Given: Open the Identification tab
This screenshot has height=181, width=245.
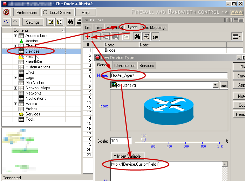Looking at the screenshot, I should pyautogui.click(x=125, y=66).
